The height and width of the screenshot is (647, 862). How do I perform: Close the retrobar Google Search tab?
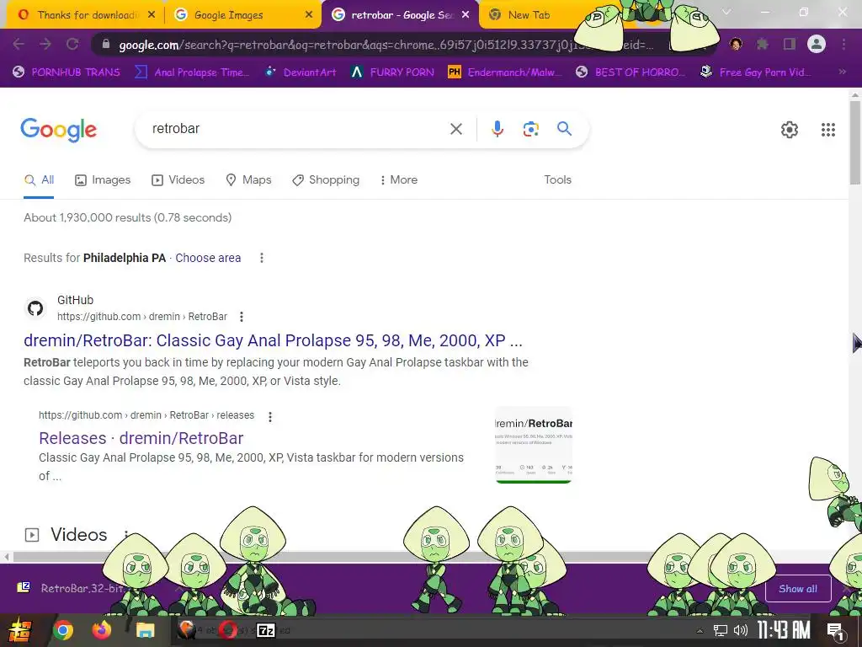point(466,15)
